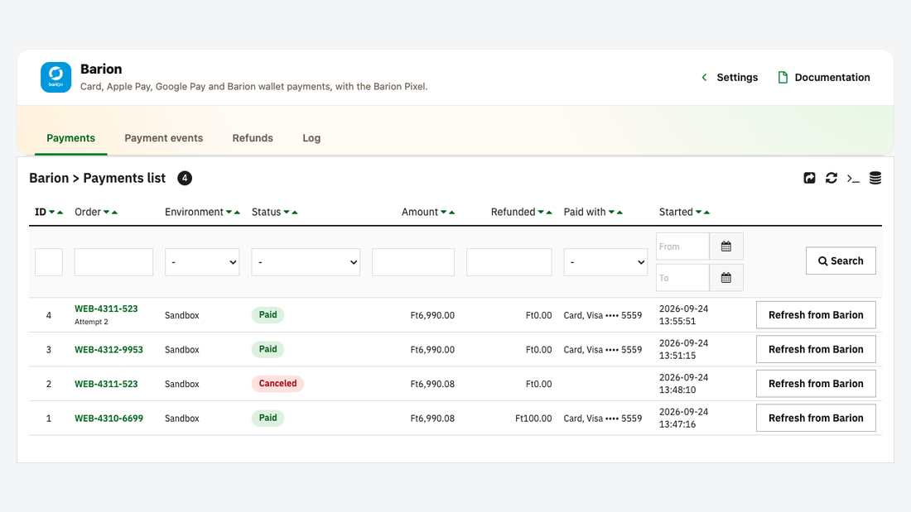Screen dimensions: 911x512
Task: Click the Amount filter input field
Action: pyautogui.click(x=413, y=262)
